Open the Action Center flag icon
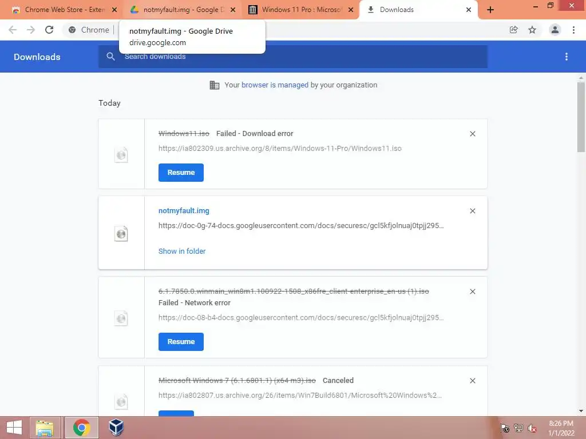586x439 pixels. tap(505, 428)
